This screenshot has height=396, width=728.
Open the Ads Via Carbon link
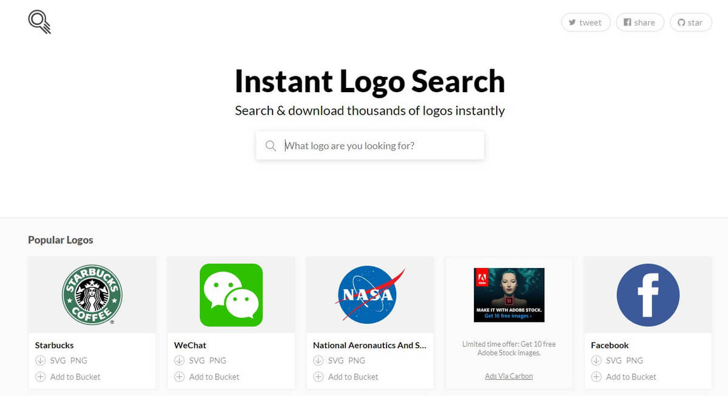508,375
